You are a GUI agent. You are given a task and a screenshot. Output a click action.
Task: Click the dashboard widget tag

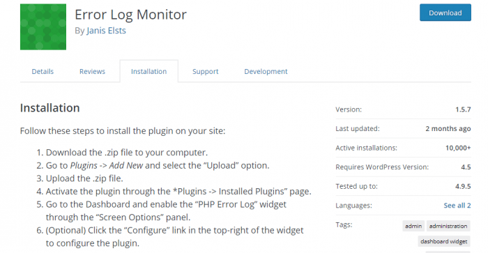tap(444, 241)
